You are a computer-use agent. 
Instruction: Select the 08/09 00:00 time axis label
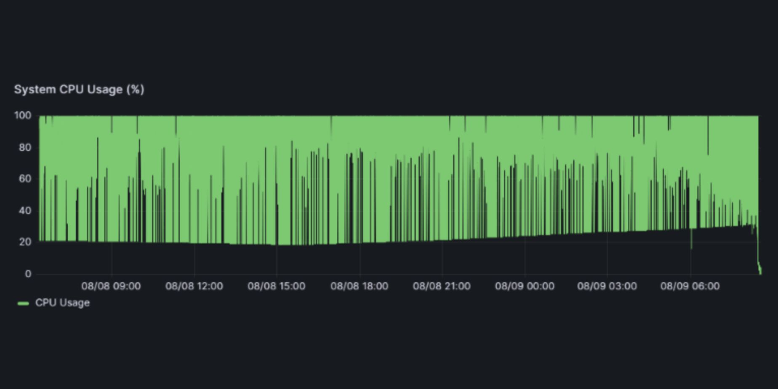(525, 286)
